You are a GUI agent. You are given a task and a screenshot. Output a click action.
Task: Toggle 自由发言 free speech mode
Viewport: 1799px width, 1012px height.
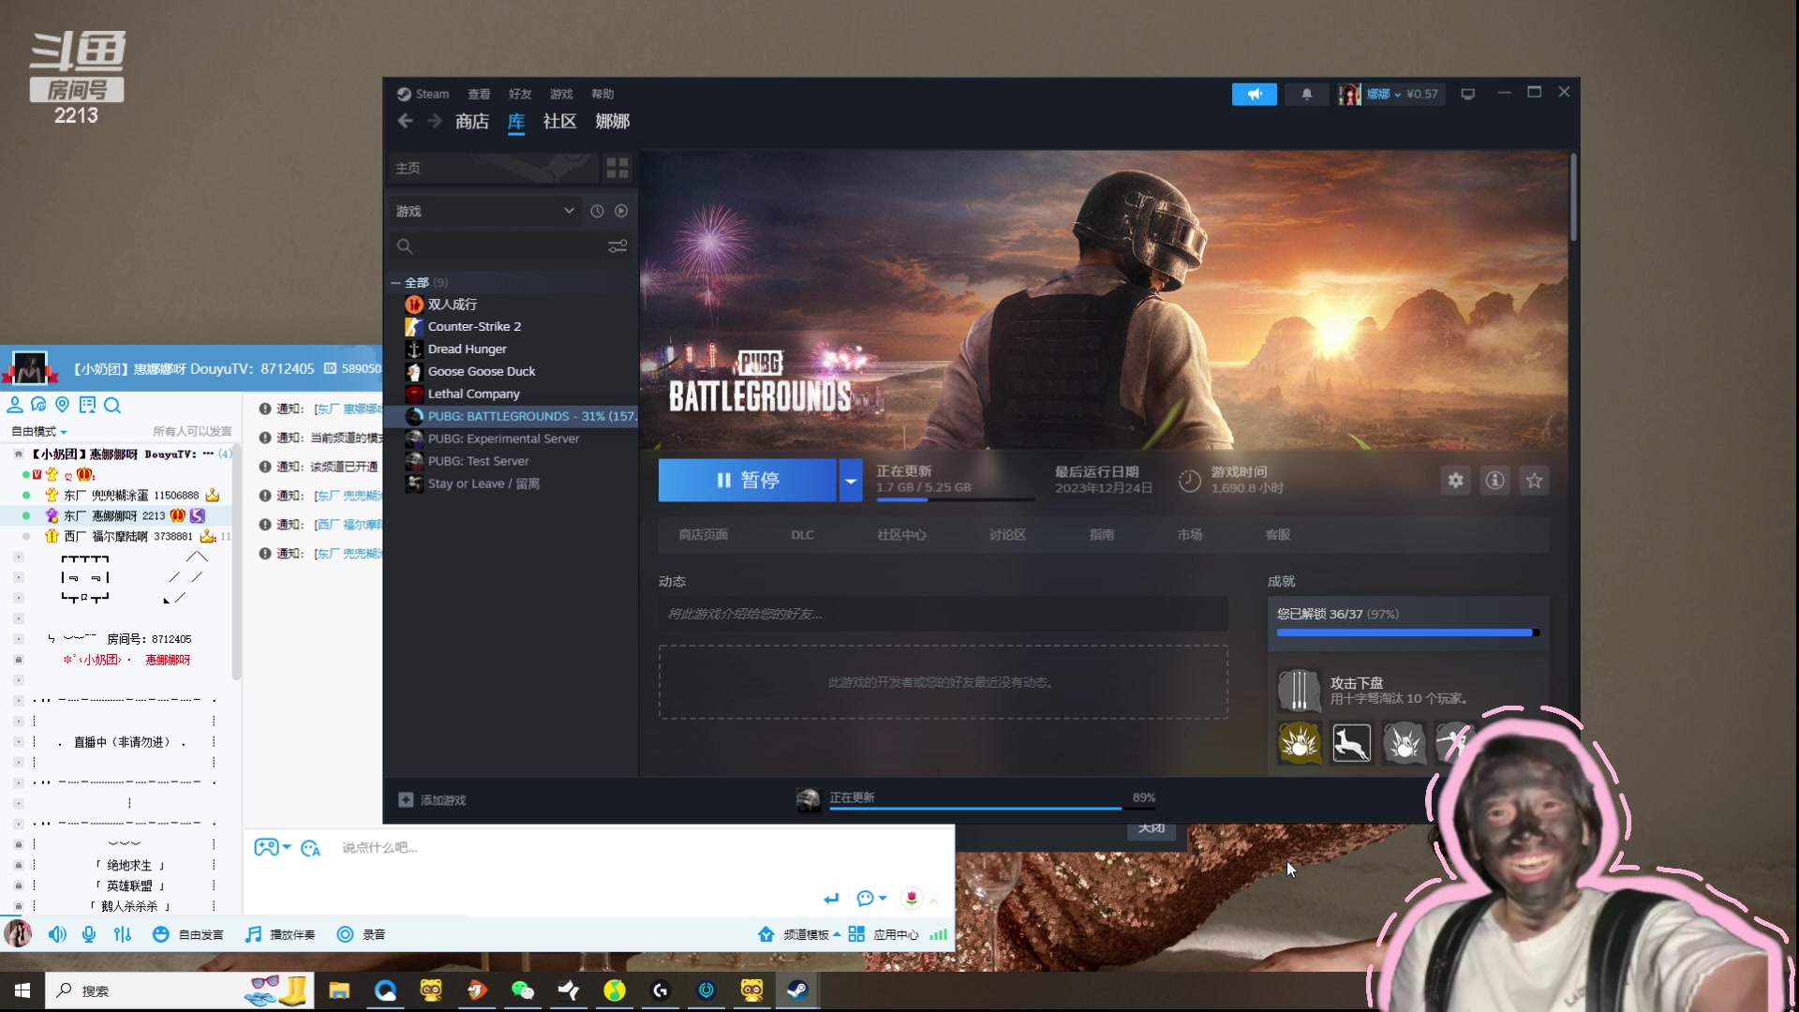(x=188, y=934)
